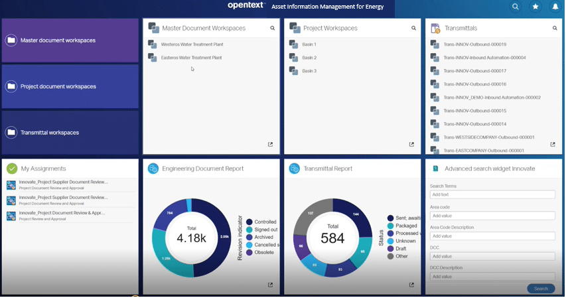Open Easteros Water Treatment Plant workspace
The height and width of the screenshot is (298, 566).
click(191, 58)
